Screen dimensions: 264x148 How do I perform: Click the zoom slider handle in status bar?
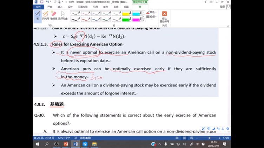pos(210,138)
